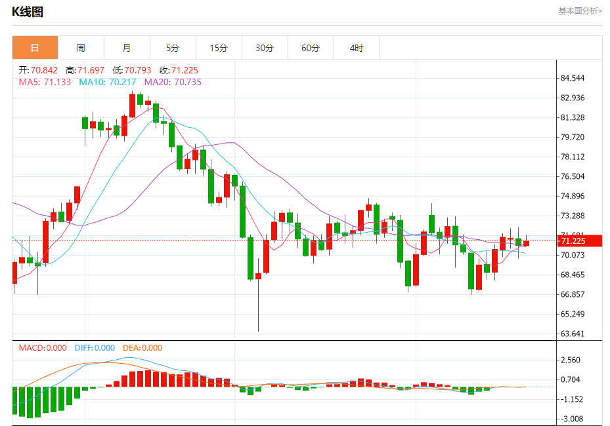Screen dimensions: 610x426
Task: Click the 81.328 price axis label
Action: point(573,117)
